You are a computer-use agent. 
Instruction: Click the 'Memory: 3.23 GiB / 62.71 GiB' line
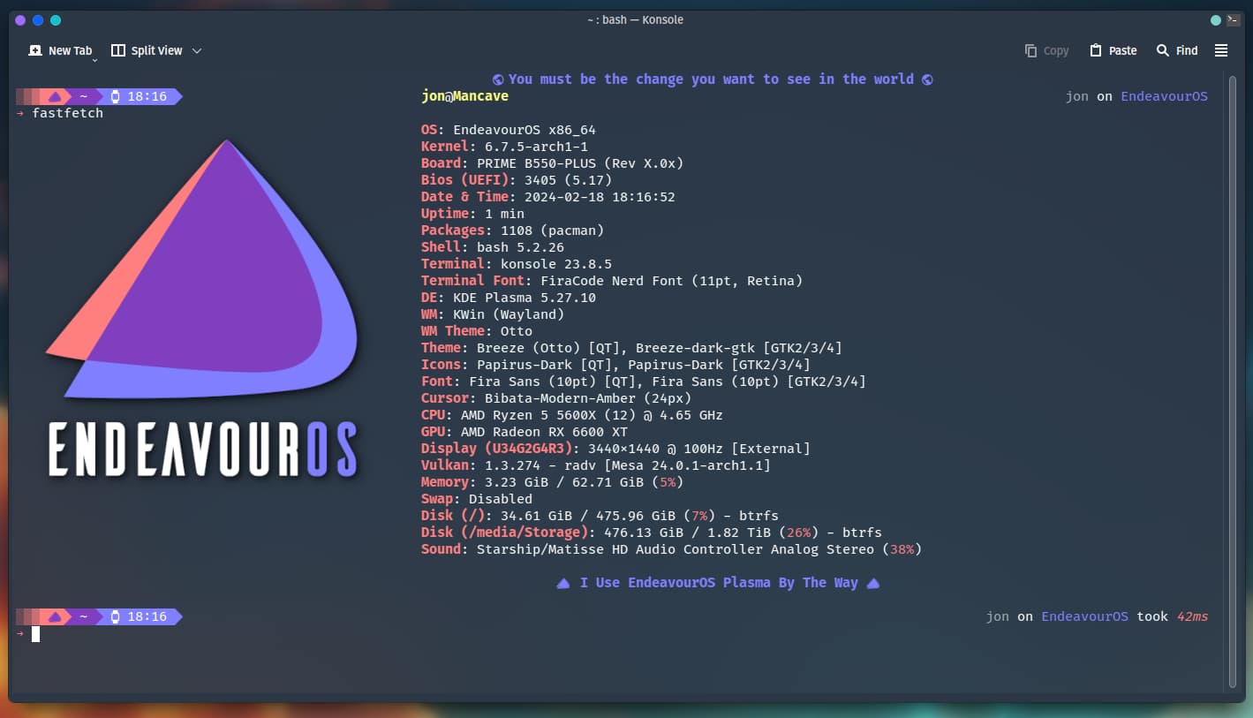(x=552, y=482)
